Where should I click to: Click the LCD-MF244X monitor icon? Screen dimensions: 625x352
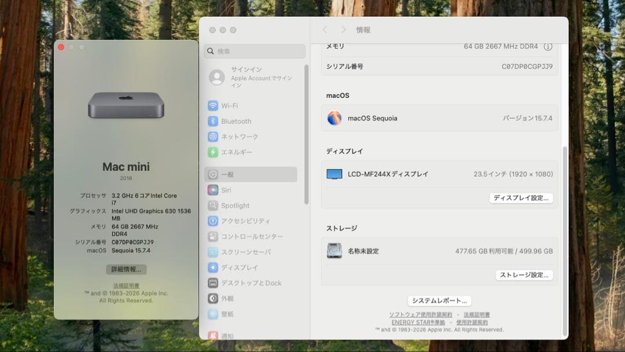coord(334,174)
